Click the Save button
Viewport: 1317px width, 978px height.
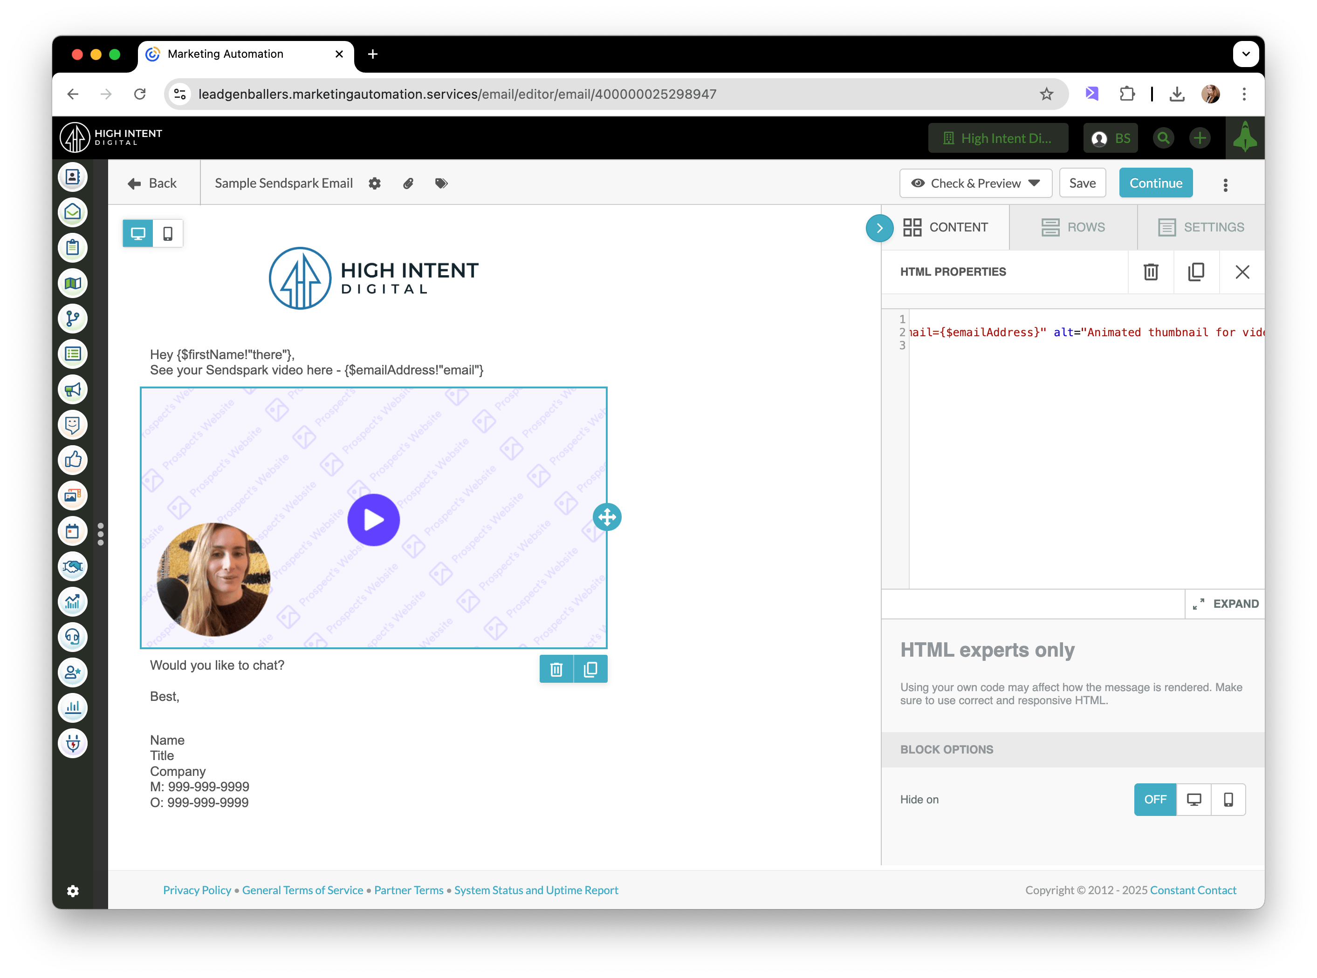click(1082, 183)
